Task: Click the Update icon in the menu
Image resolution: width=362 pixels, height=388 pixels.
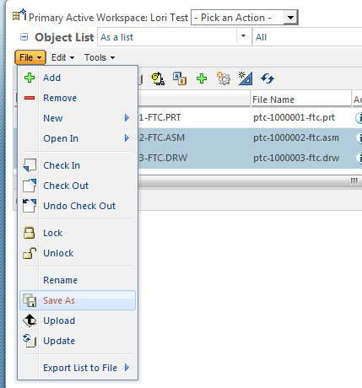Action: tap(30, 341)
